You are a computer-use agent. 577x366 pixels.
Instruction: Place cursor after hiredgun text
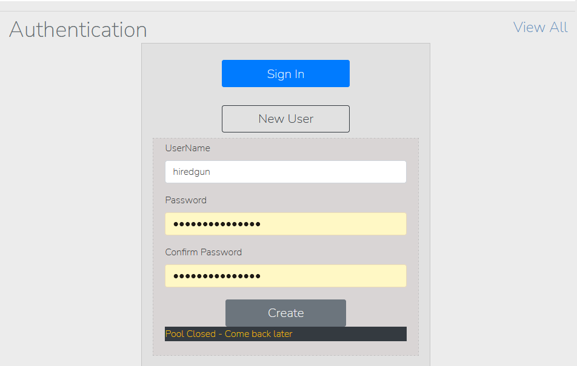point(210,172)
